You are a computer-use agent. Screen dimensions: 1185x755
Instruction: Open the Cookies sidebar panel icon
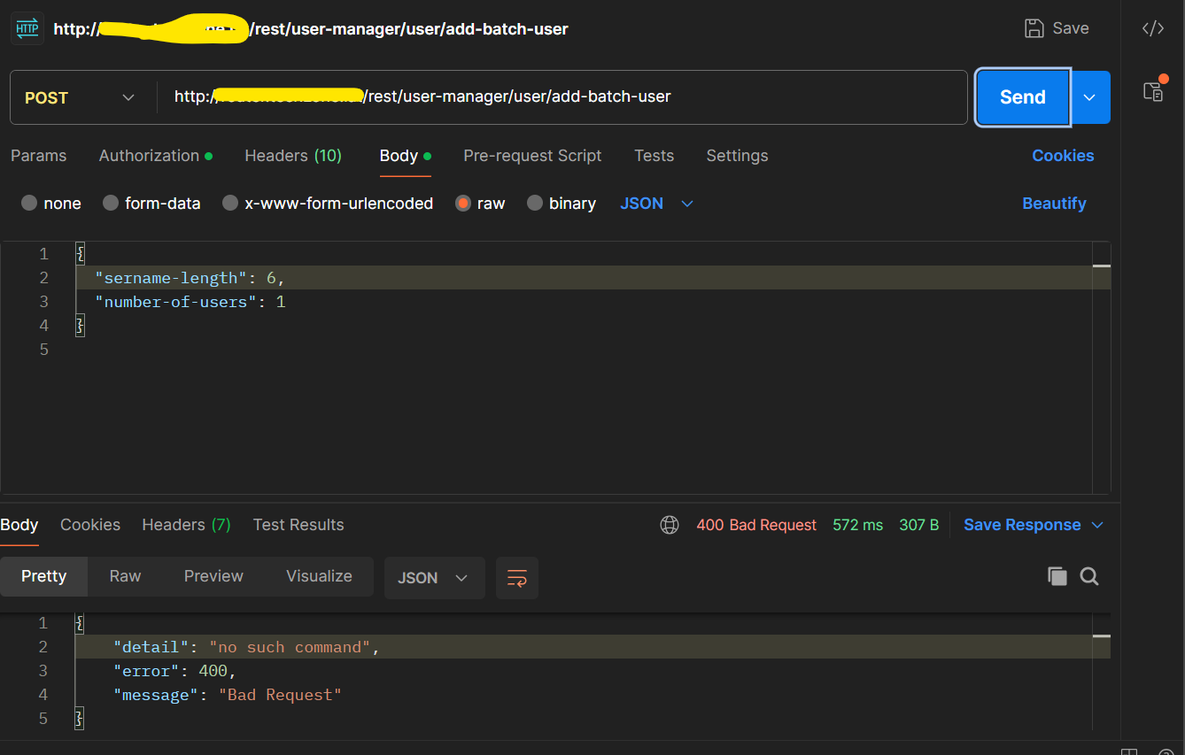[1155, 91]
